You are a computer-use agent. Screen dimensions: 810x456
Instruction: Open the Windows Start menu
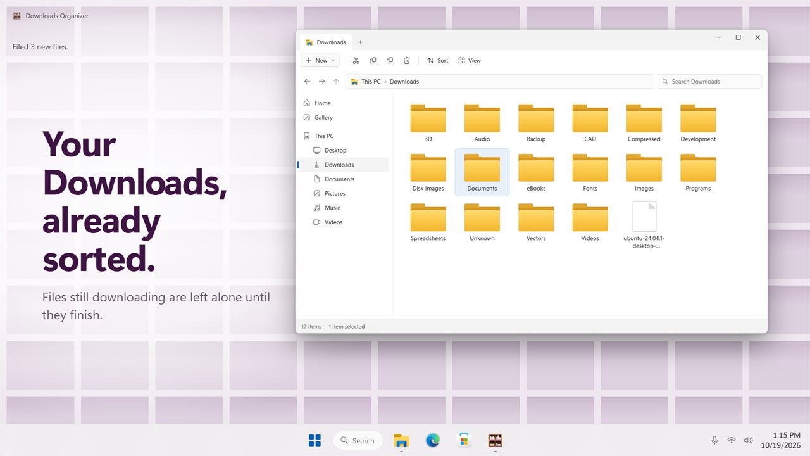click(x=315, y=440)
